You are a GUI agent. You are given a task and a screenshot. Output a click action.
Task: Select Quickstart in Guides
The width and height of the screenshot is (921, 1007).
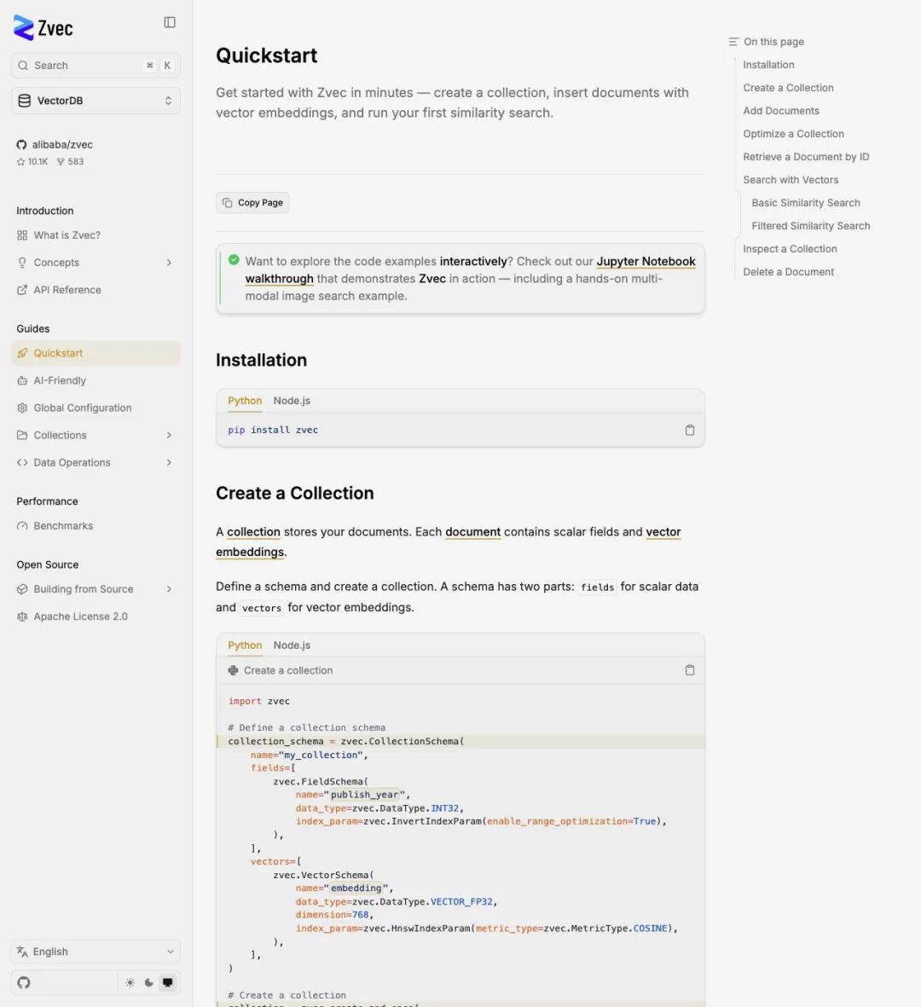96,353
